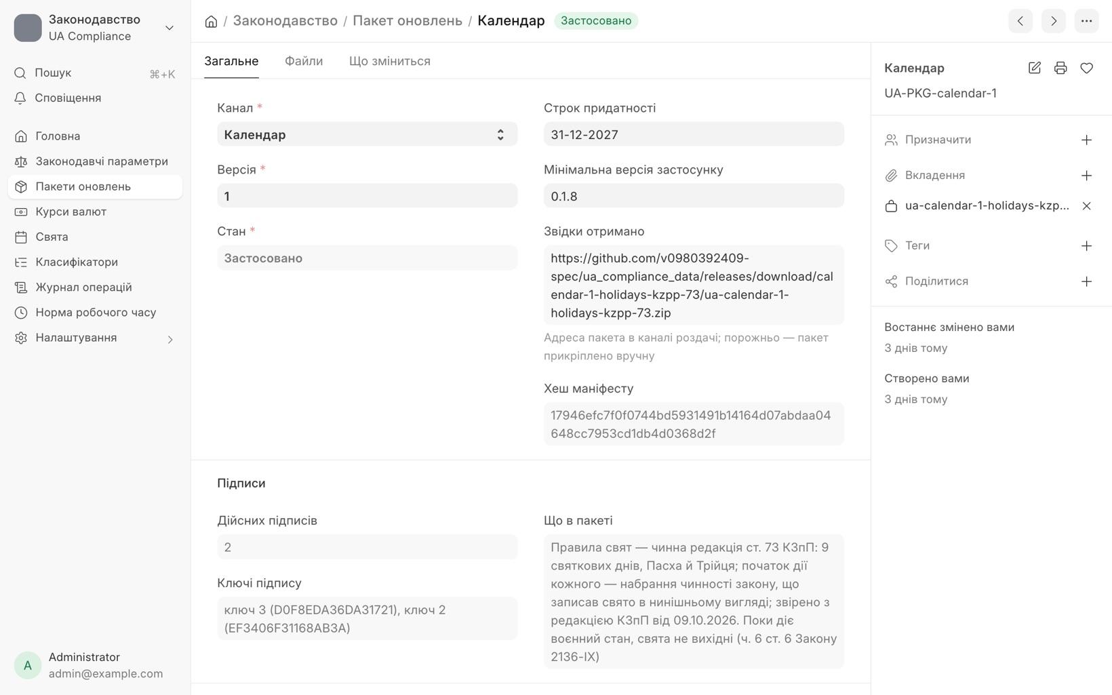The image size is (1112, 695).
Task: Like the document with heart icon
Action: 1086,68
